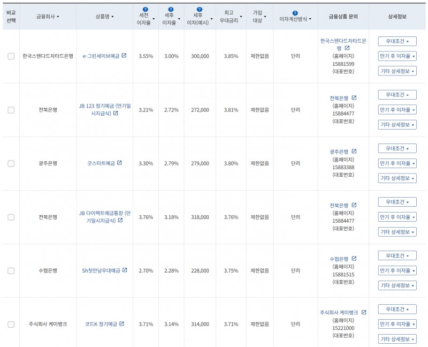The width and height of the screenshot is (428, 347).
Task: Open external link icon next to 코드K 정기예금
Action: coord(122,324)
